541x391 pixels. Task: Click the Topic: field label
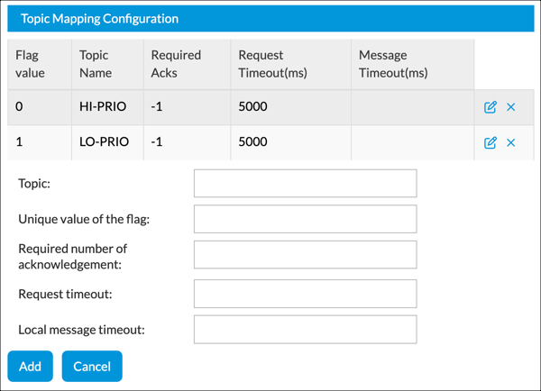pos(34,184)
